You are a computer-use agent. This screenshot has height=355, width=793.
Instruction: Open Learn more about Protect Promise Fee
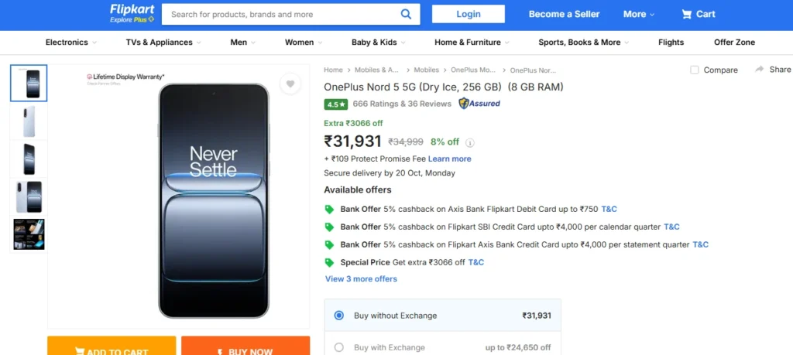click(x=450, y=159)
